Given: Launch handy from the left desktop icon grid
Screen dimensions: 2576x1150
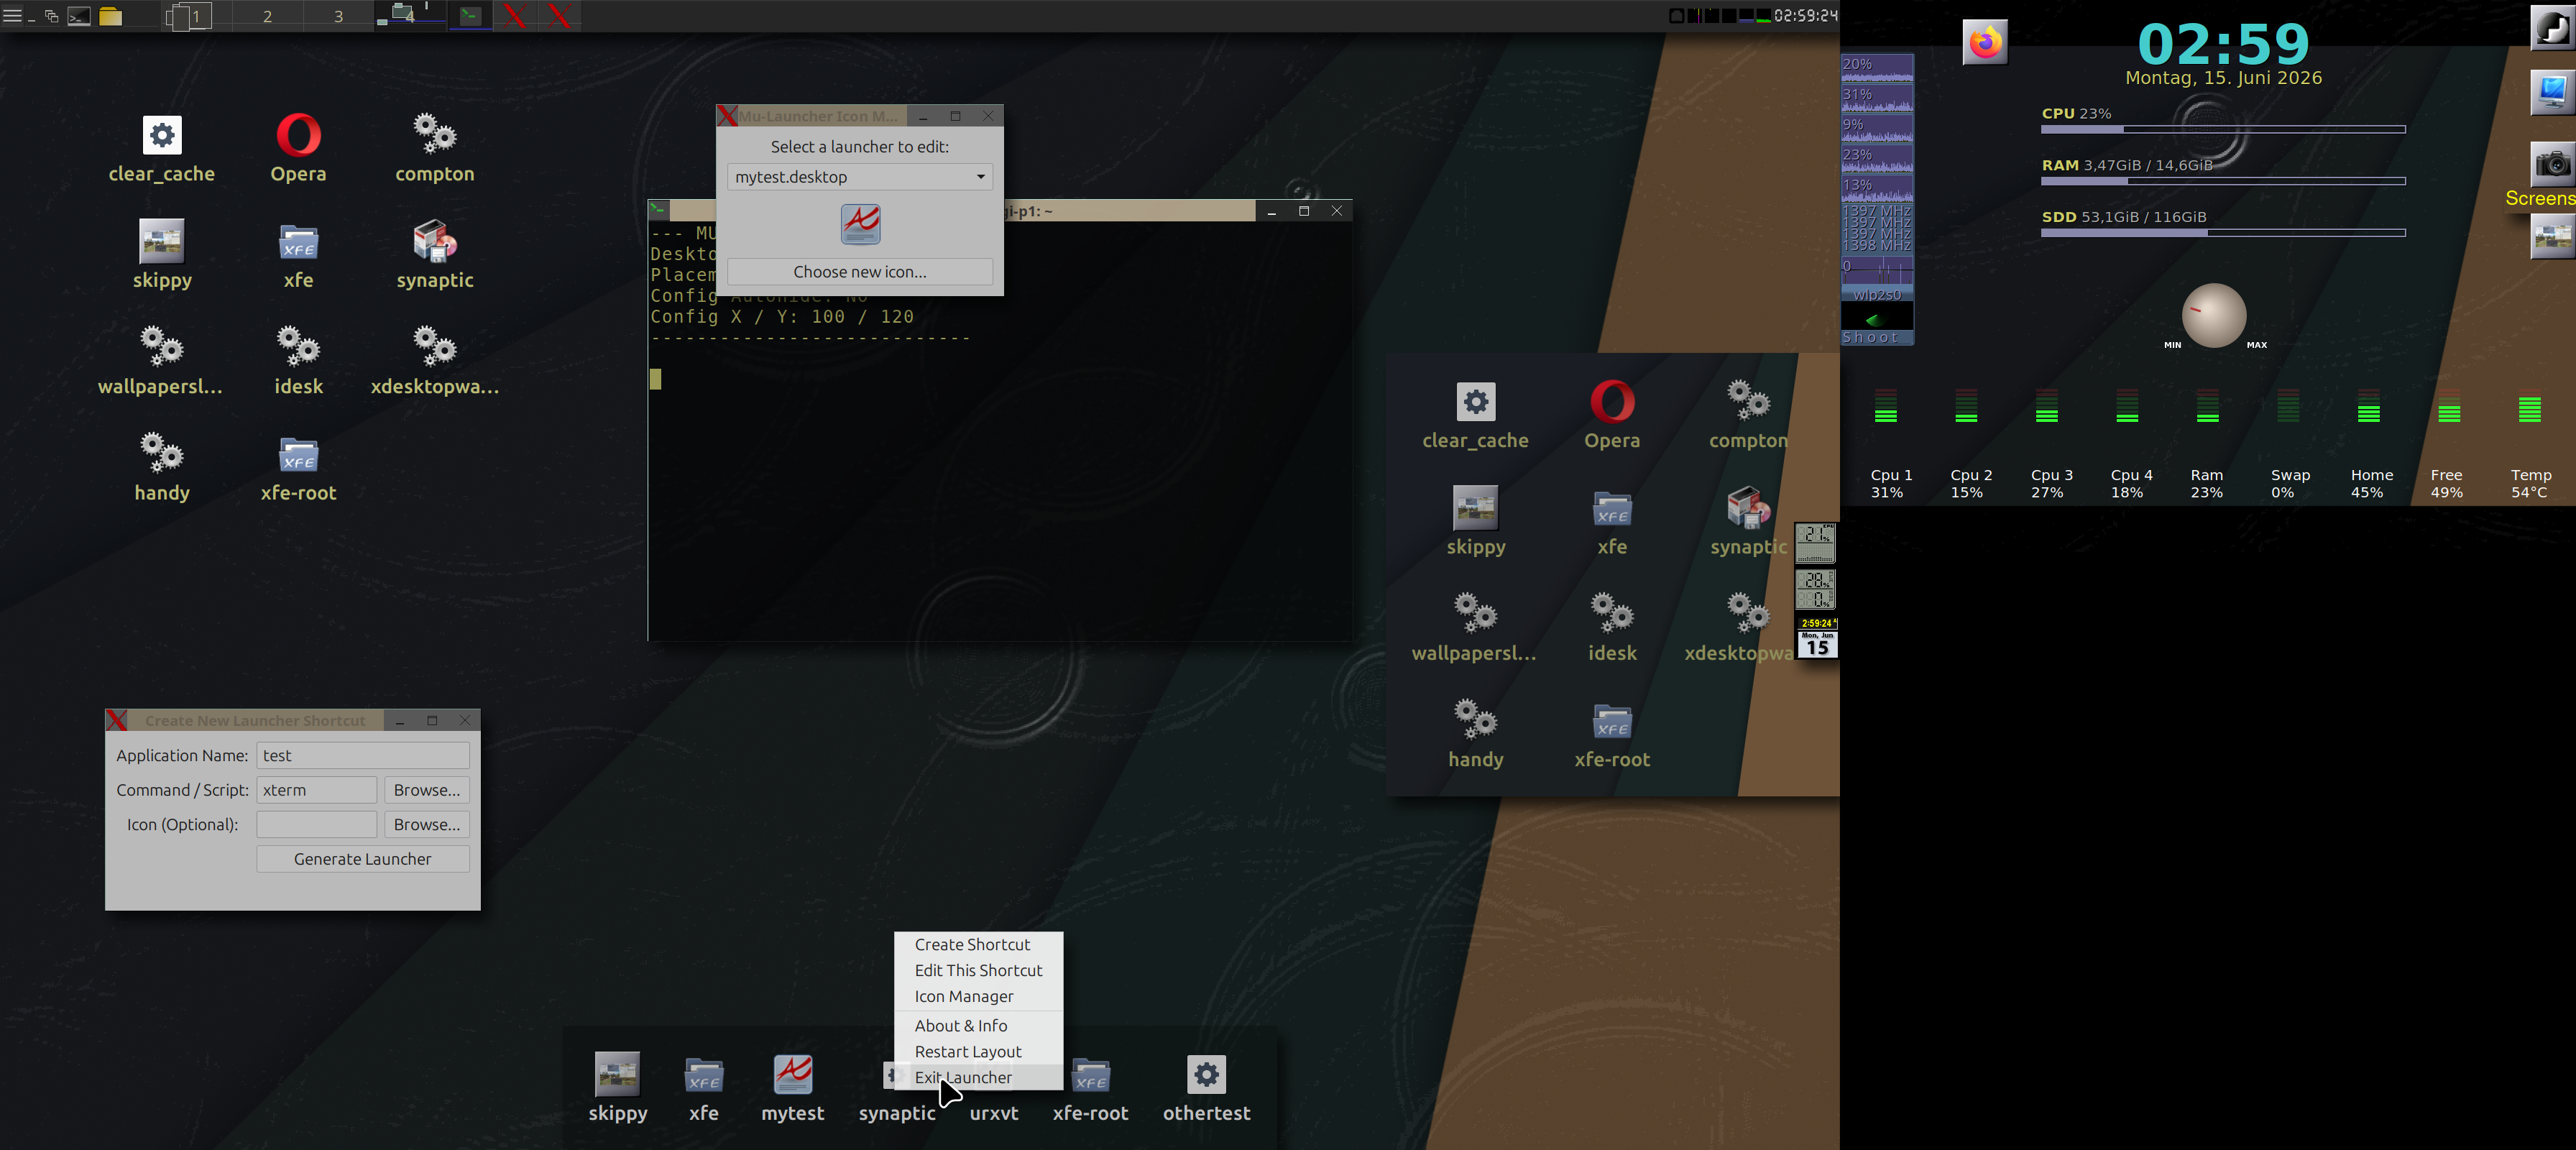Looking at the screenshot, I should [x=161, y=453].
